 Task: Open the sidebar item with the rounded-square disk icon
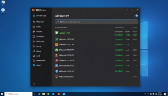pyautogui.click(x=36, y=56)
